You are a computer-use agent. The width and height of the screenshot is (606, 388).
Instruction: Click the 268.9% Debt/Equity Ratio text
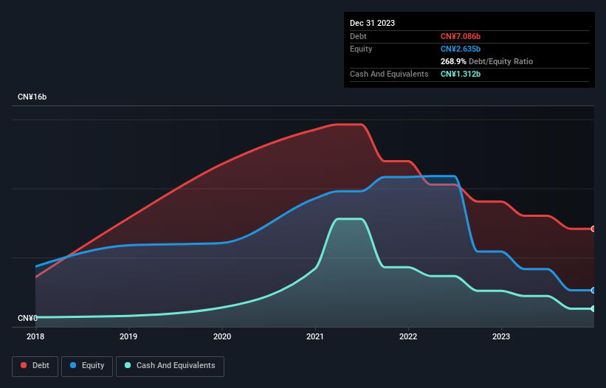coord(486,61)
